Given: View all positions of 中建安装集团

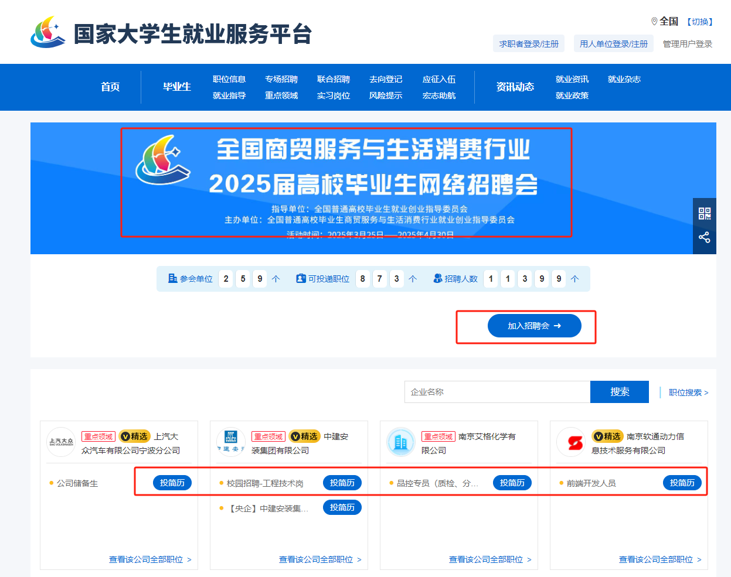Looking at the screenshot, I should click(320, 559).
